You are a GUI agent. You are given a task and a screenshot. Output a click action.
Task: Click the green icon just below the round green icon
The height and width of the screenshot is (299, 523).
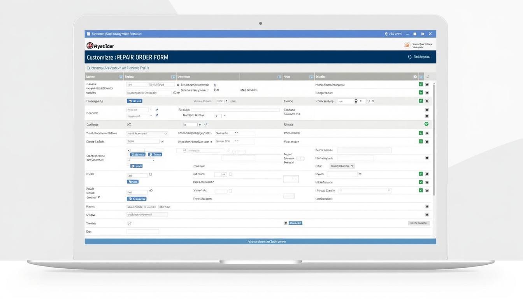pos(421,133)
